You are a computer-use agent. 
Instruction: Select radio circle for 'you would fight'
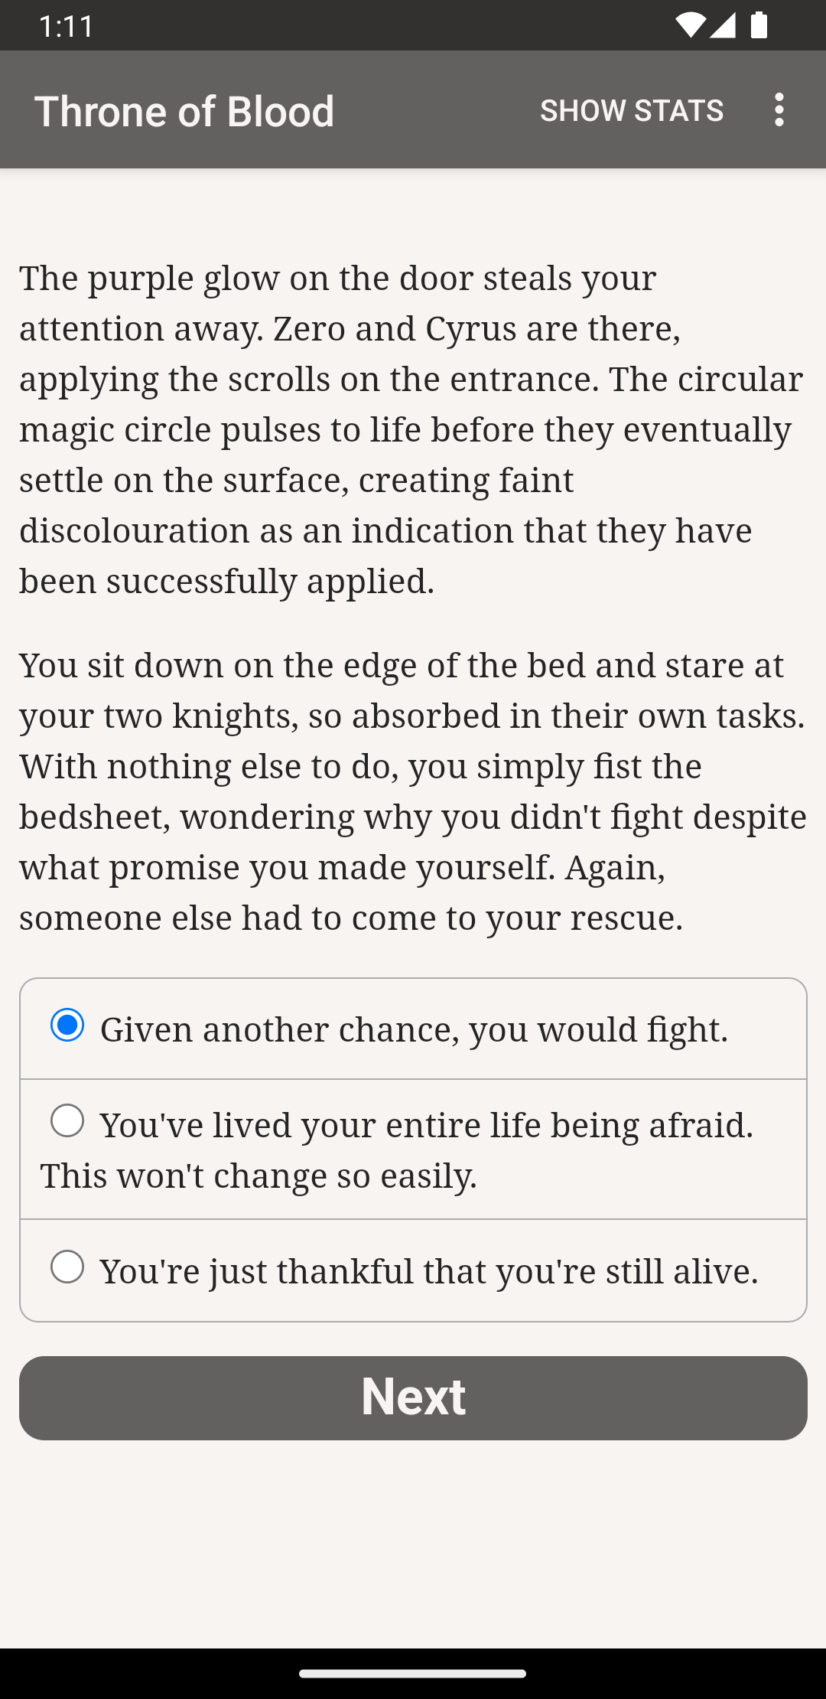pyautogui.click(x=67, y=1026)
